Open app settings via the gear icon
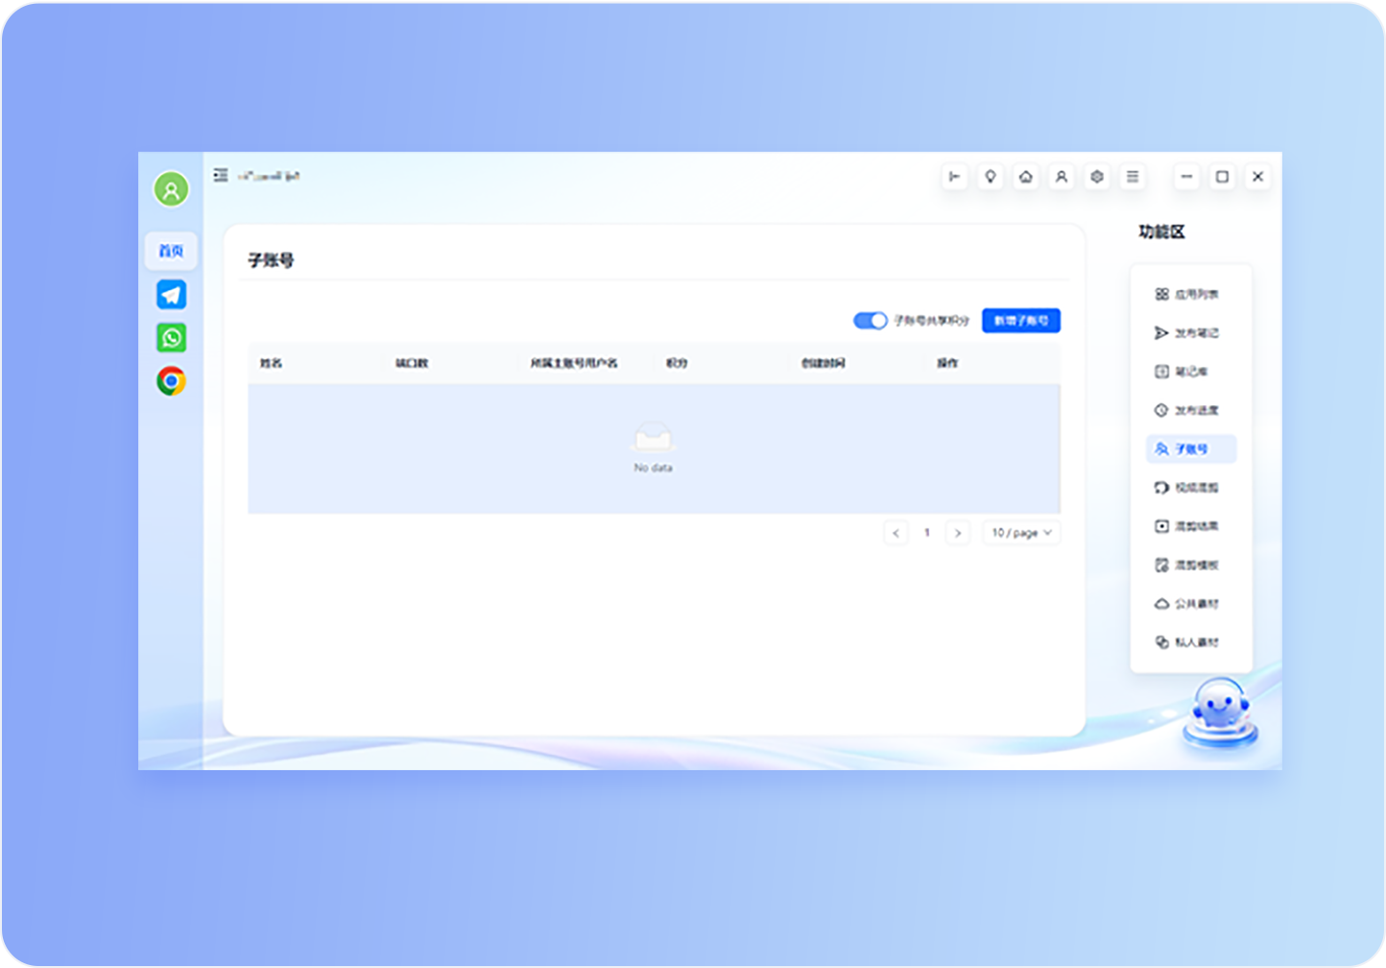Image resolution: width=1386 pixels, height=968 pixels. 1096,177
